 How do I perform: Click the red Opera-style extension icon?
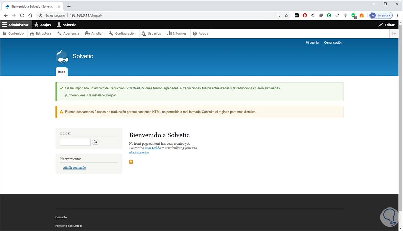click(305, 15)
